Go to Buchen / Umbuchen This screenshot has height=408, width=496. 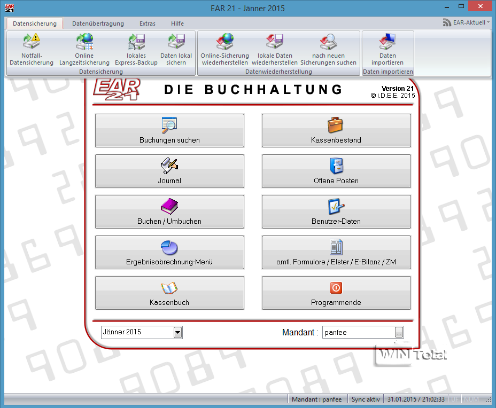click(169, 211)
